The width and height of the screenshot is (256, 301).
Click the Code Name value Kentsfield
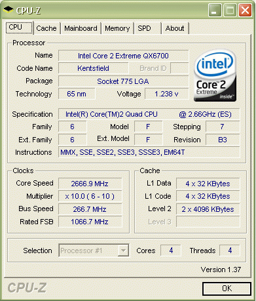tap(94, 68)
